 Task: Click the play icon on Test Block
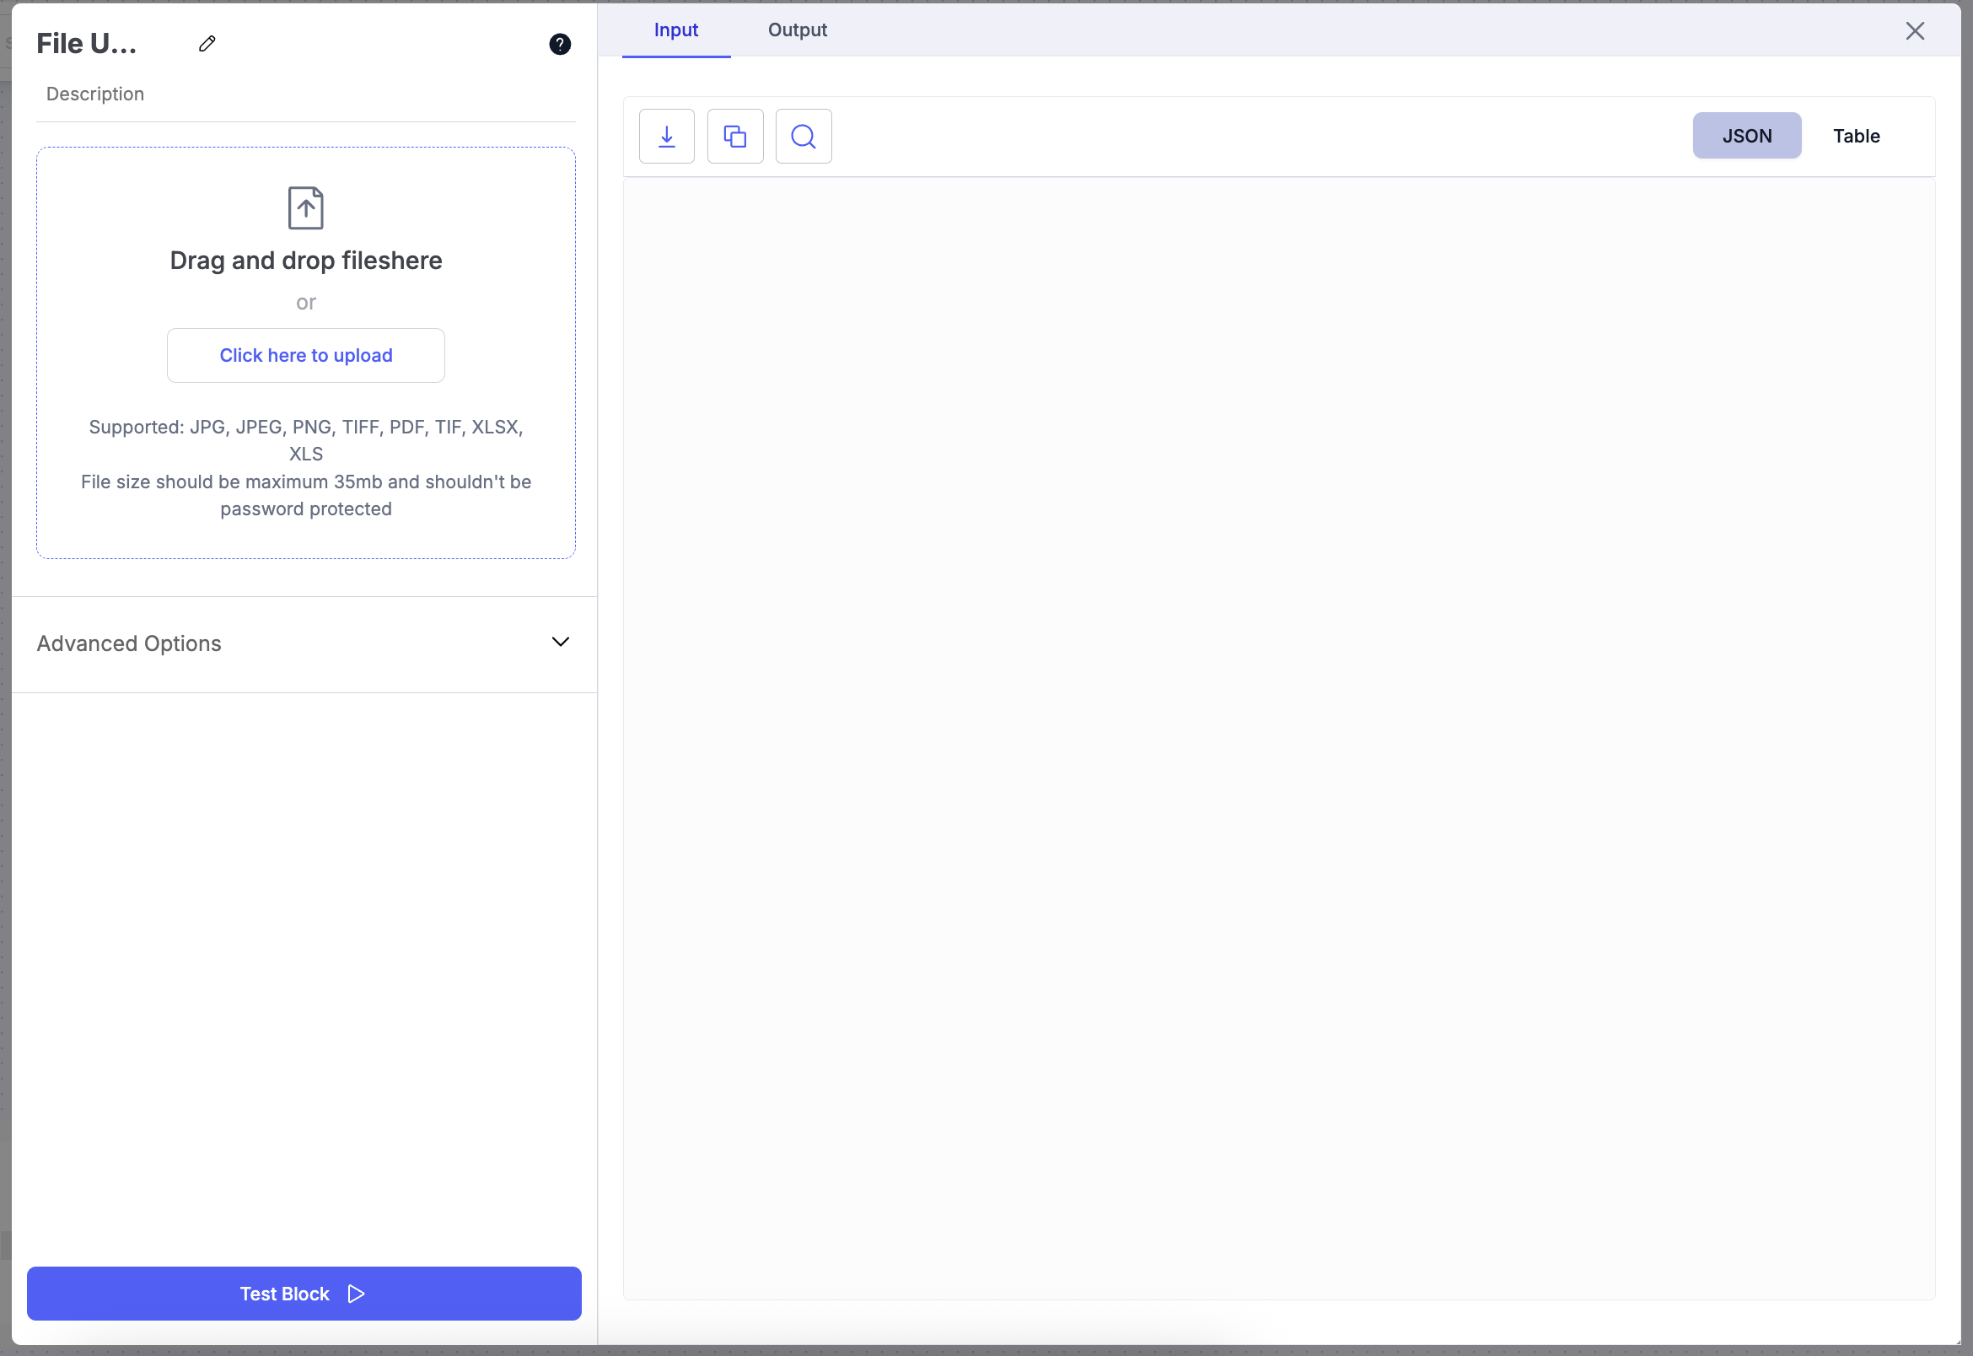tap(357, 1294)
